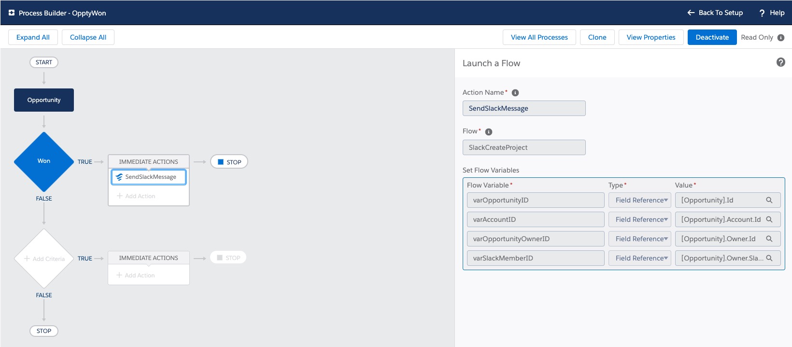Click the faded STOP node of second criteria
The width and height of the screenshot is (792, 347).
(228, 258)
